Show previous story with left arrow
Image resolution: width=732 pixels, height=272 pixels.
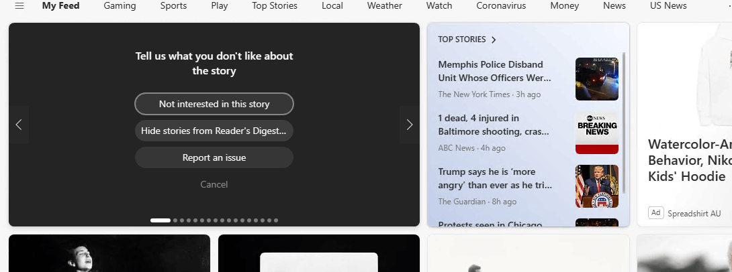click(x=19, y=125)
